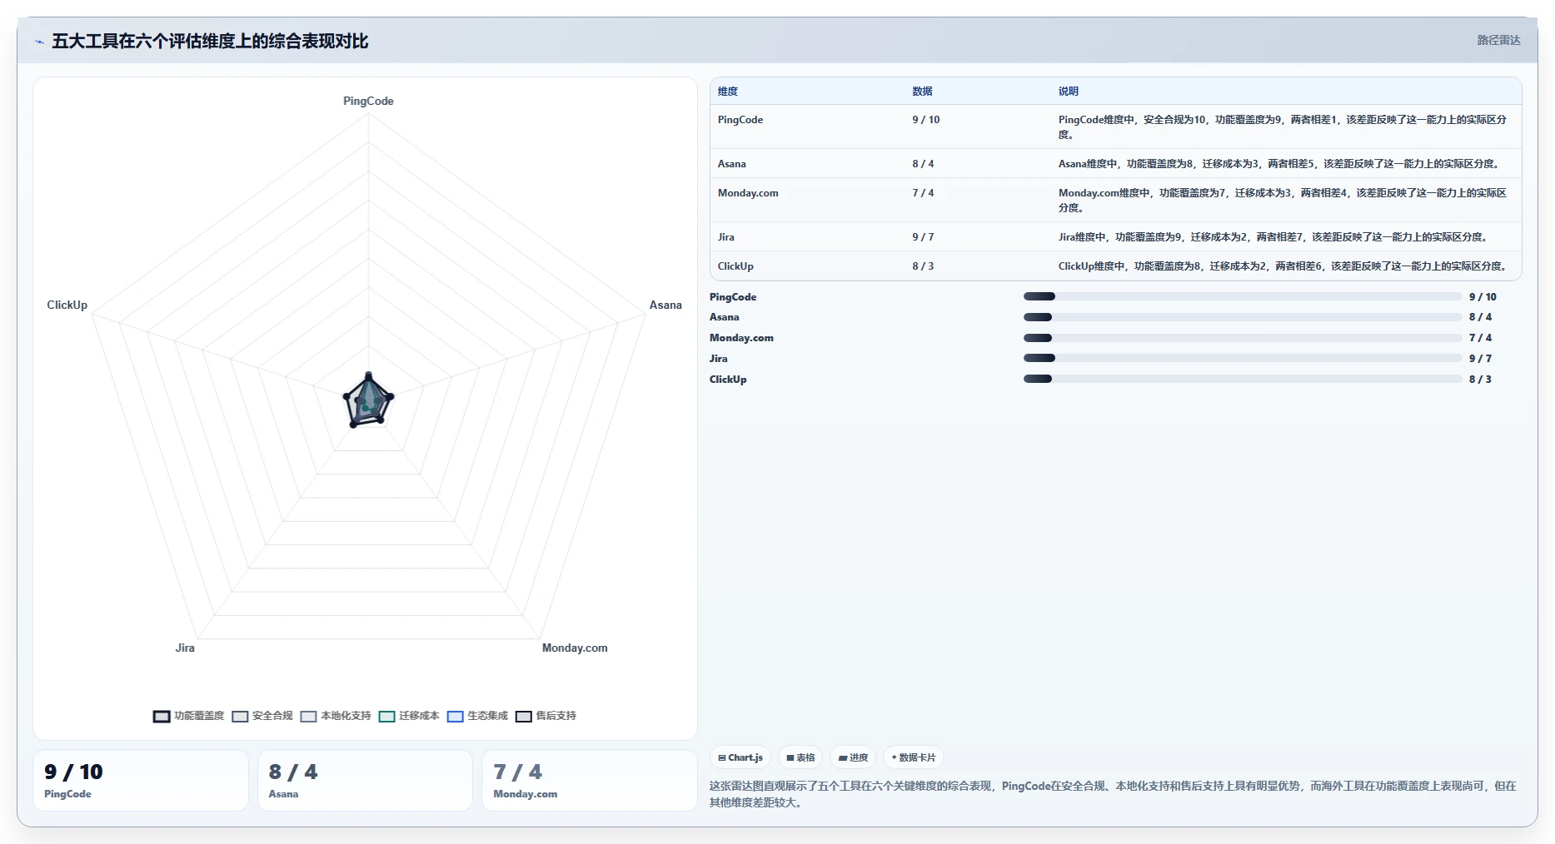Click the ClickUp progress bar
This screenshot has width=1555, height=844.
(1243, 379)
